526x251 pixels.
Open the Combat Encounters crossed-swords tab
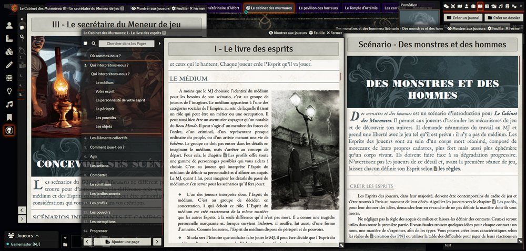452,6
